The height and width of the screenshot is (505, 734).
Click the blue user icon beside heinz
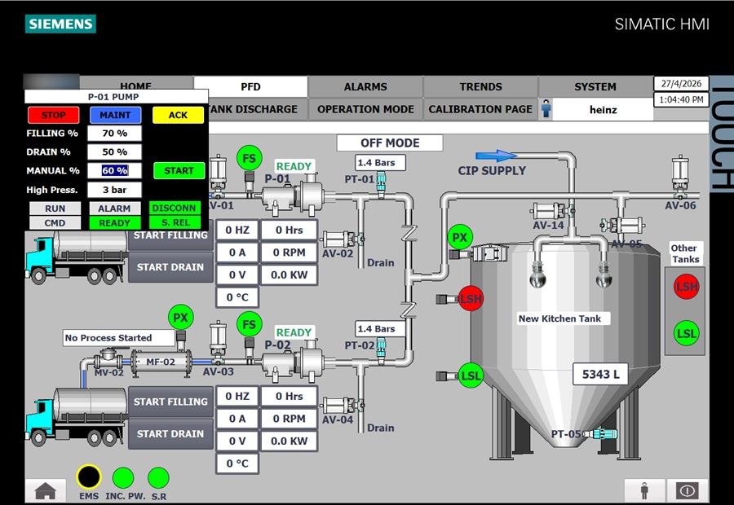coord(546,109)
